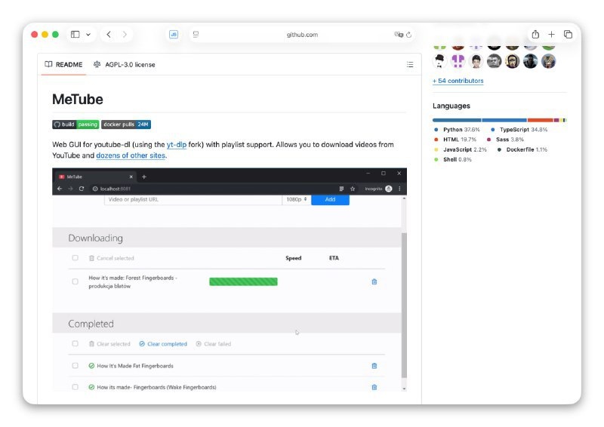This screenshot has height=427, width=604.
Task: Open the embedded browser three-dot menu
Action: [x=399, y=189]
